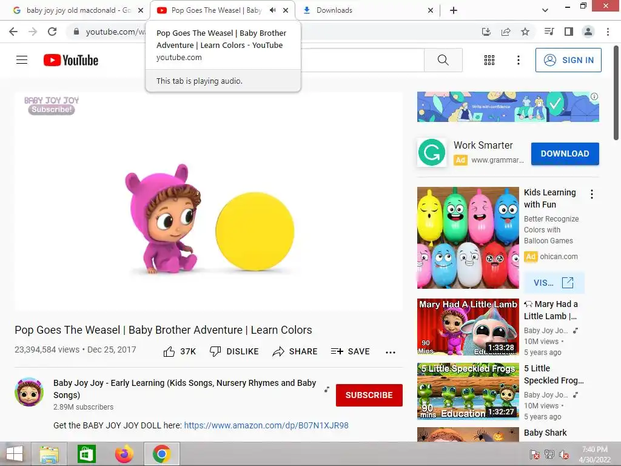The width and height of the screenshot is (621, 466).
Task: Click Chrome icon in taskbar
Action: point(161,454)
